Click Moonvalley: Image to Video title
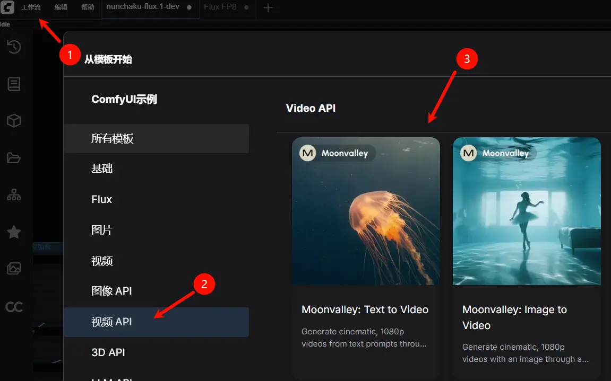The width and height of the screenshot is (611, 381). (514, 317)
